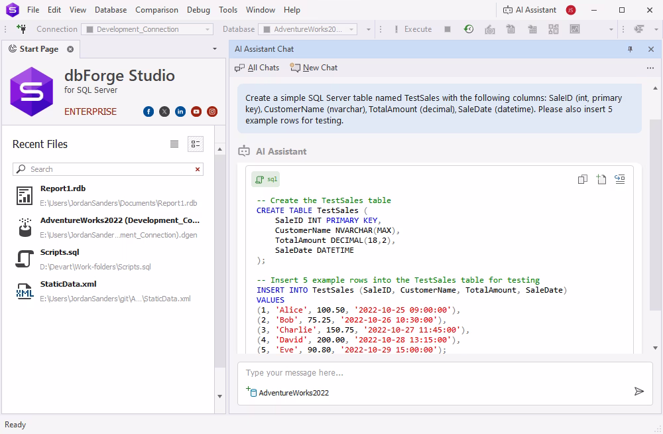663x434 pixels.
Task: Send the chat message arrow
Action: pos(639,392)
